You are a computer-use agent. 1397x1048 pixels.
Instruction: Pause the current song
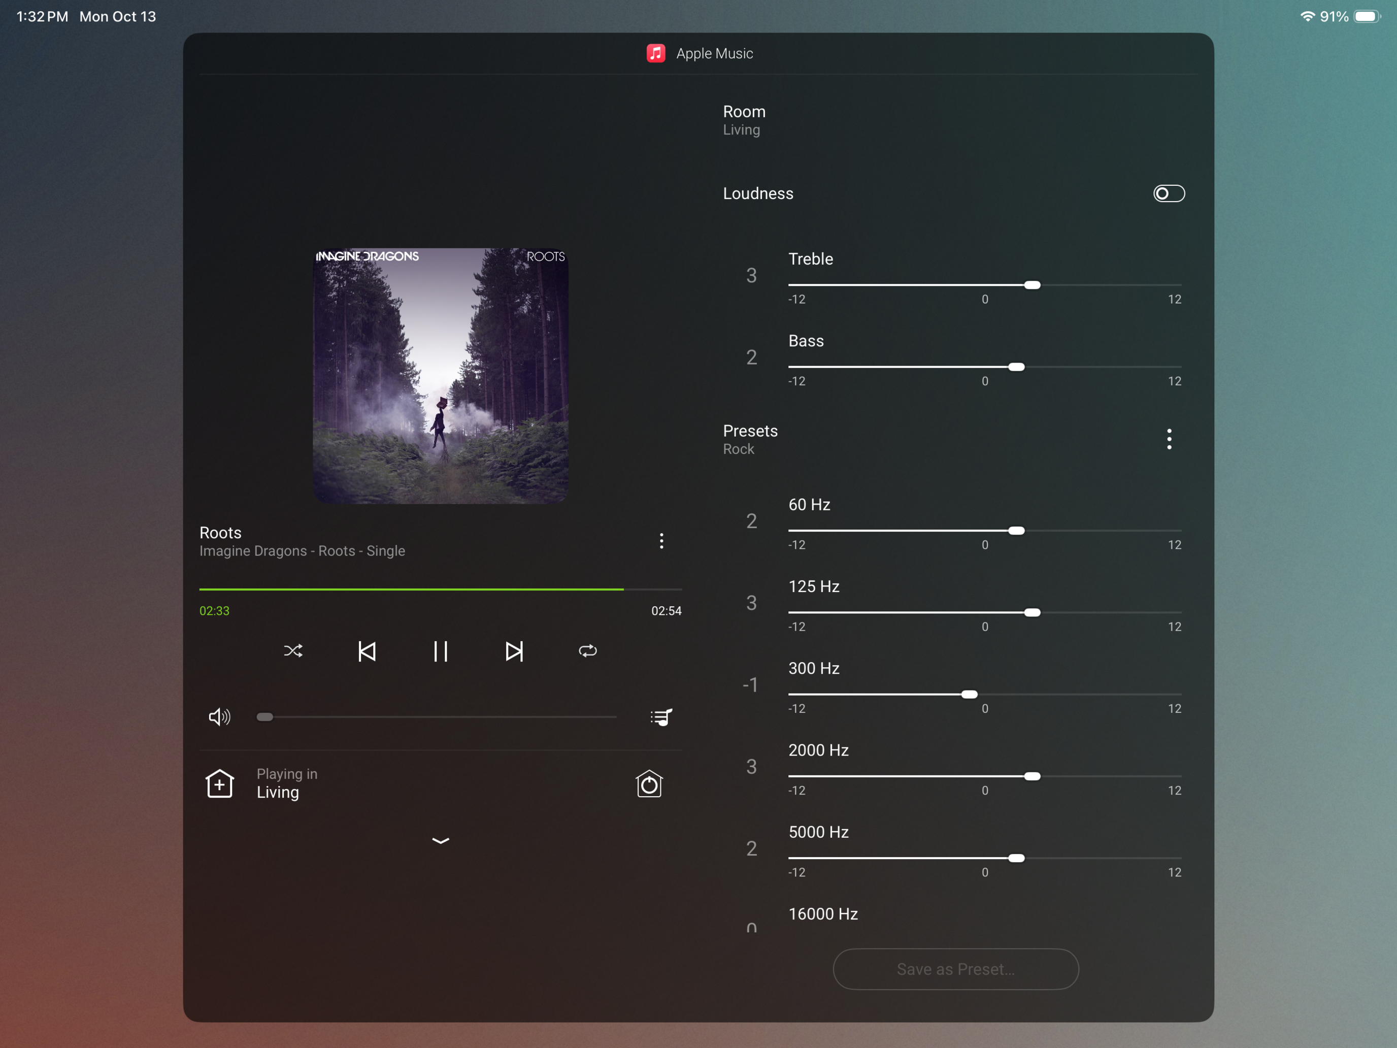[x=441, y=651]
